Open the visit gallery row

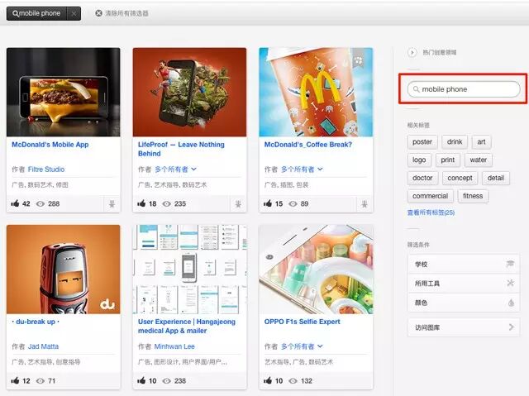(x=464, y=327)
